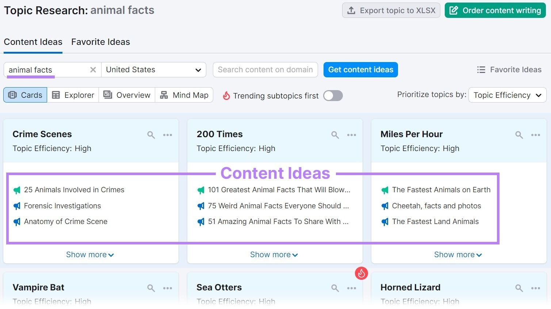Switch to the Favorite Ideas tab
The height and width of the screenshot is (309, 551).
[100, 42]
